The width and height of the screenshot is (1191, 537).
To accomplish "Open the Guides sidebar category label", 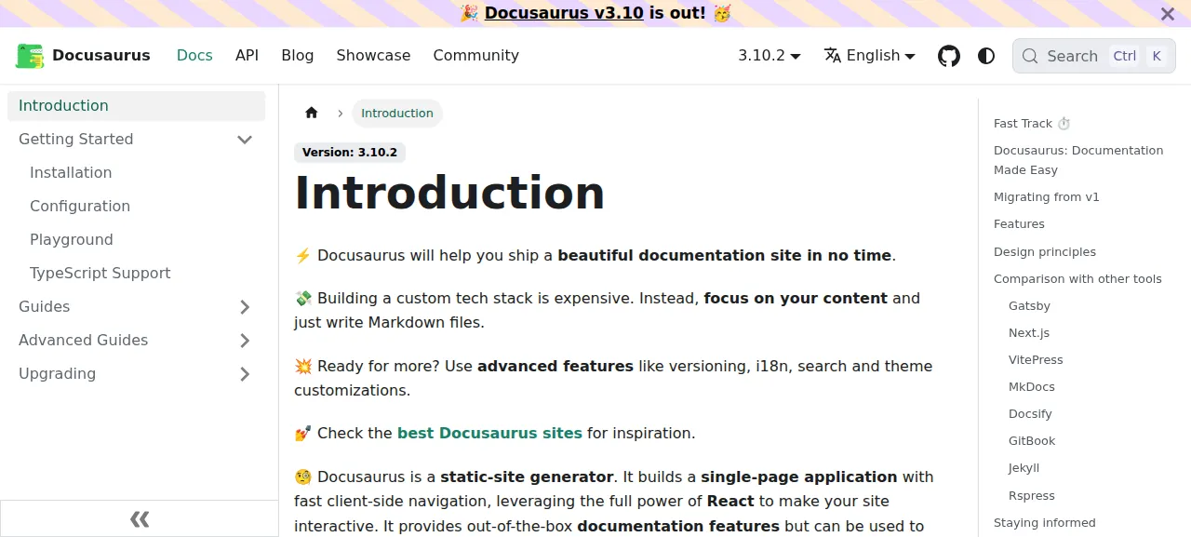I will [x=45, y=307].
